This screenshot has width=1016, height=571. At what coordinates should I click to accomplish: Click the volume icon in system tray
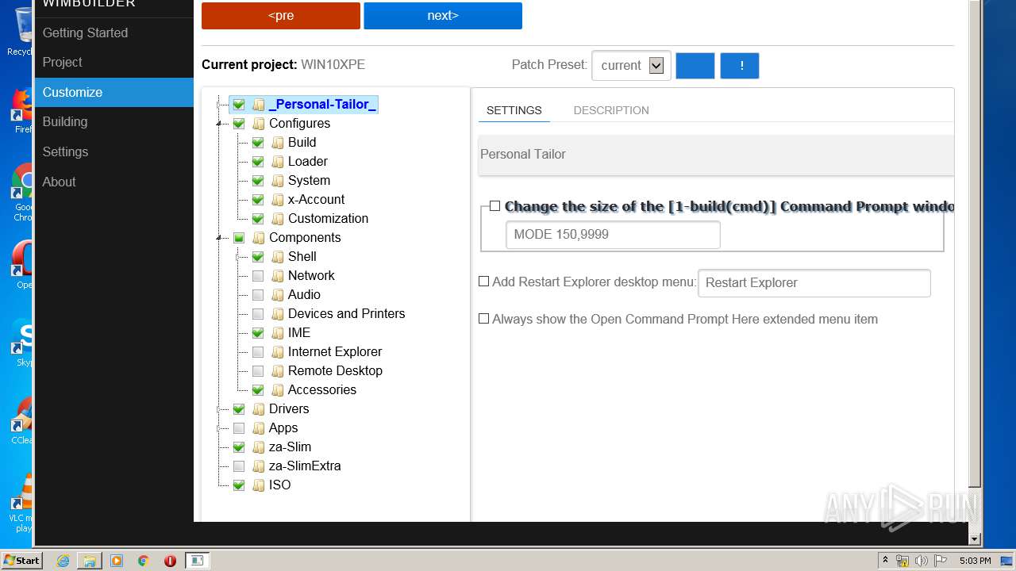tap(921, 561)
